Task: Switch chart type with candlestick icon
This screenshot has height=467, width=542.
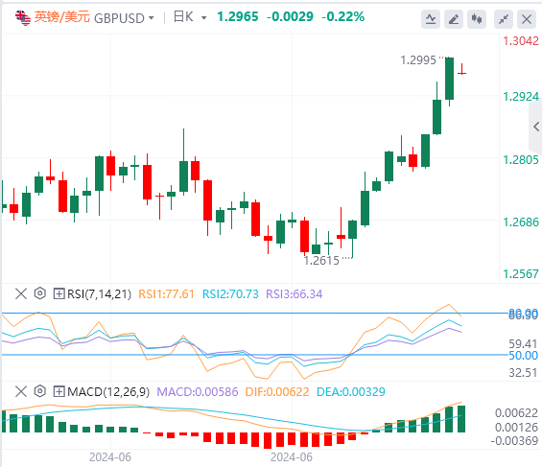Action: point(477,19)
